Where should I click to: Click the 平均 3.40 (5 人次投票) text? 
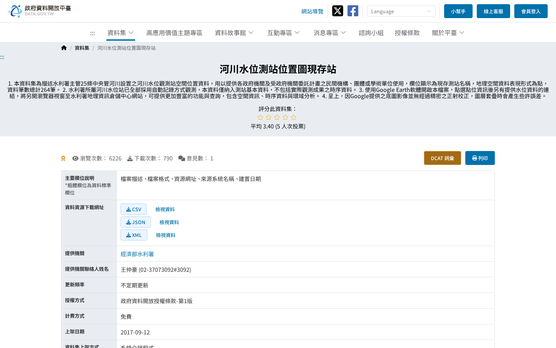(x=278, y=126)
